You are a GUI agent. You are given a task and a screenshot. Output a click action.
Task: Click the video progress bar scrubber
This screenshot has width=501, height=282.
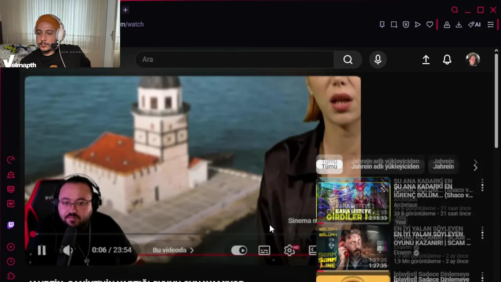click(x=33, y=234)
